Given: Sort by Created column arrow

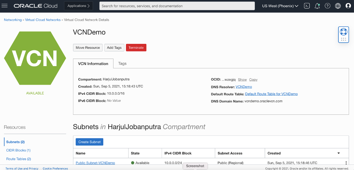Looking at the screenshot, I should (338, 153).
